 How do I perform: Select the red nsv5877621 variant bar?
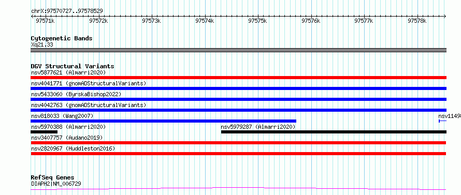point(238,78)
